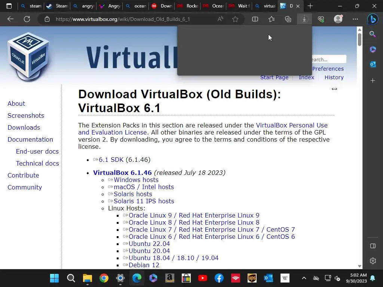
Task: Add a sidebar app with plus icon
Action: [x=373, y=81]
